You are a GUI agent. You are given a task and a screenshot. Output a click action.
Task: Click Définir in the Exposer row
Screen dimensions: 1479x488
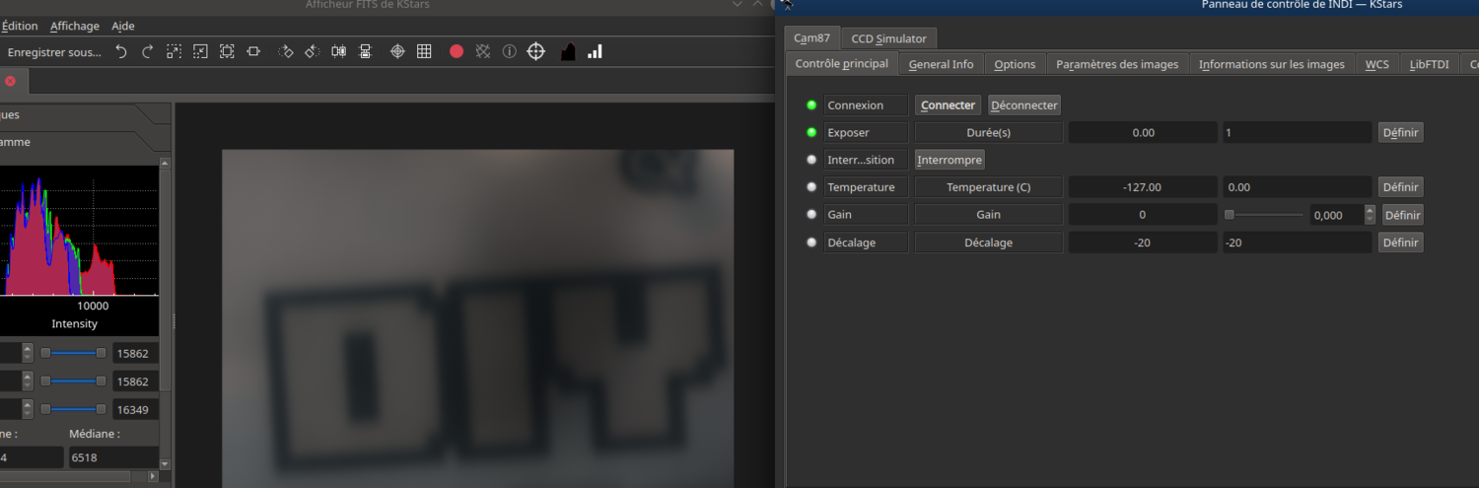pyautogui.click(x=1401, y=132)
